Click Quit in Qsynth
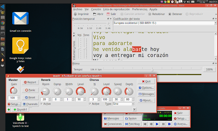218x131 pixels. tap(146, 82)
